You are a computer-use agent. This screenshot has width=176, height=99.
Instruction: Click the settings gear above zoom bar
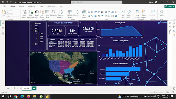[174, 89]
